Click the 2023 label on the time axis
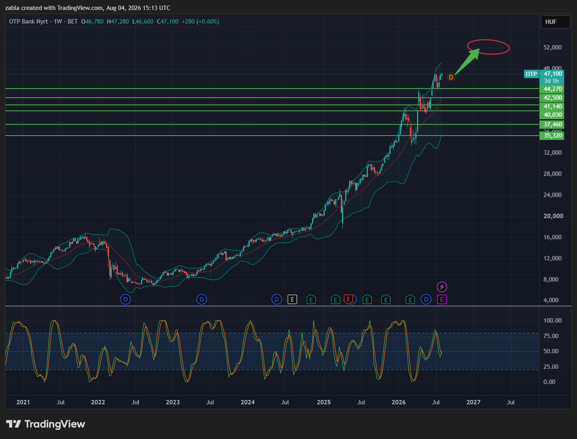Screen dimensions: 577x439 click(x=173, y=402)
